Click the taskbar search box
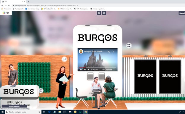 pos(23,112)
